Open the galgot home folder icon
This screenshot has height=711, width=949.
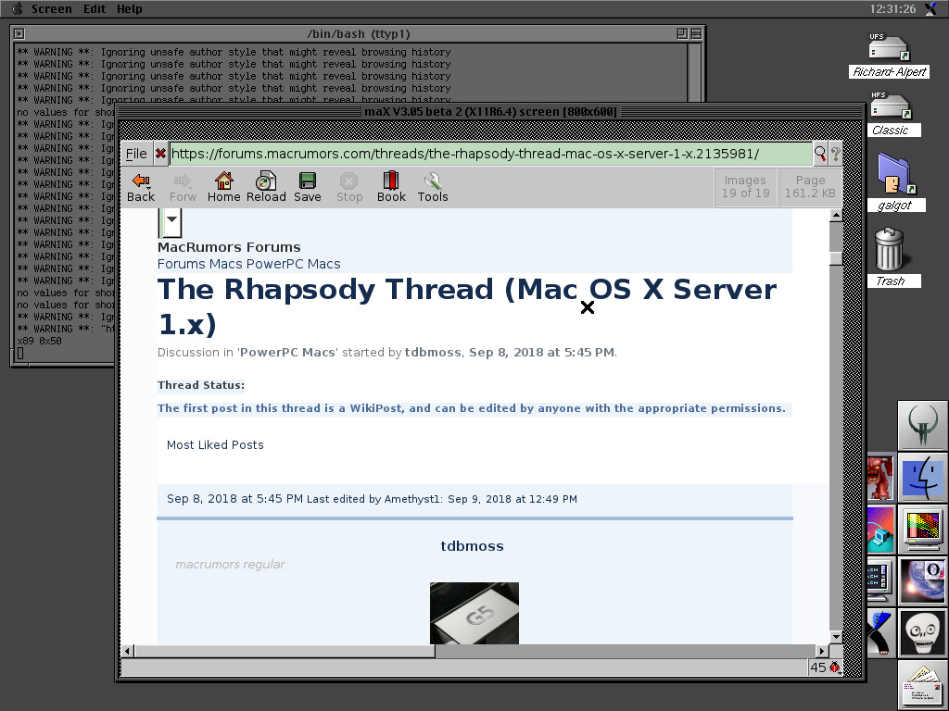[x=894, y=181]
